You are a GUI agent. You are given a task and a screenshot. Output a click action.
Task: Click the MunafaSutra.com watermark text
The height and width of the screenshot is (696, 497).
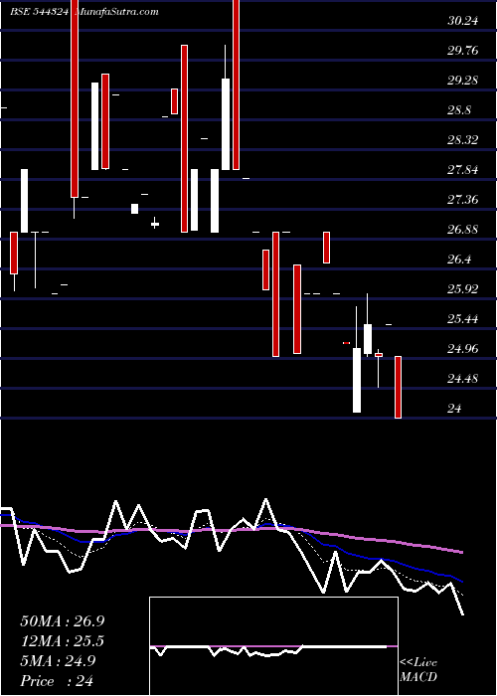pos(118,12)
